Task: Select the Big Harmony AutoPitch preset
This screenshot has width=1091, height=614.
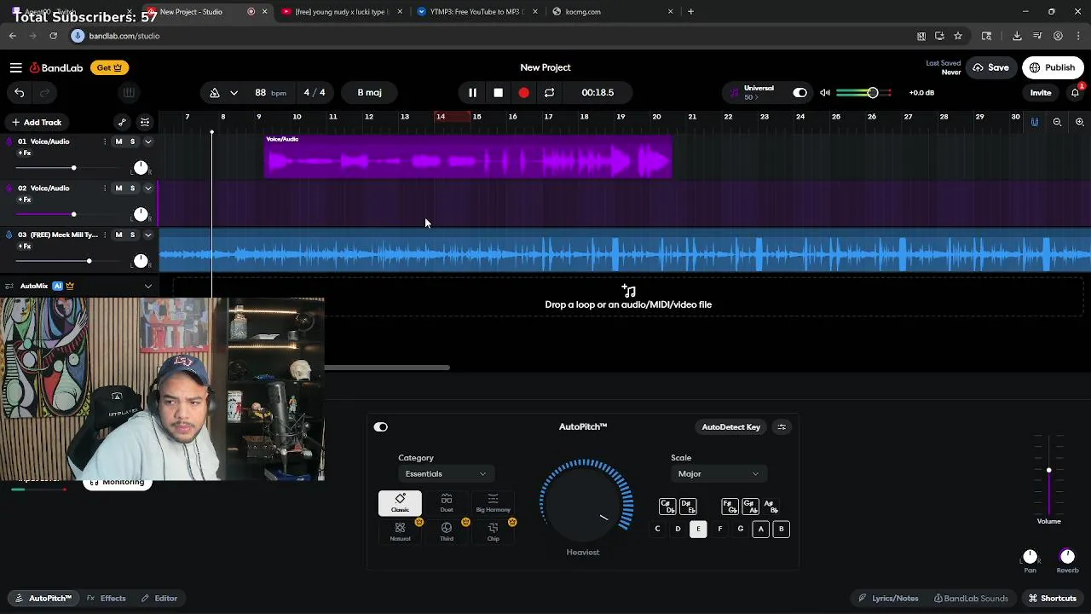Action: [x=493, y=503]
